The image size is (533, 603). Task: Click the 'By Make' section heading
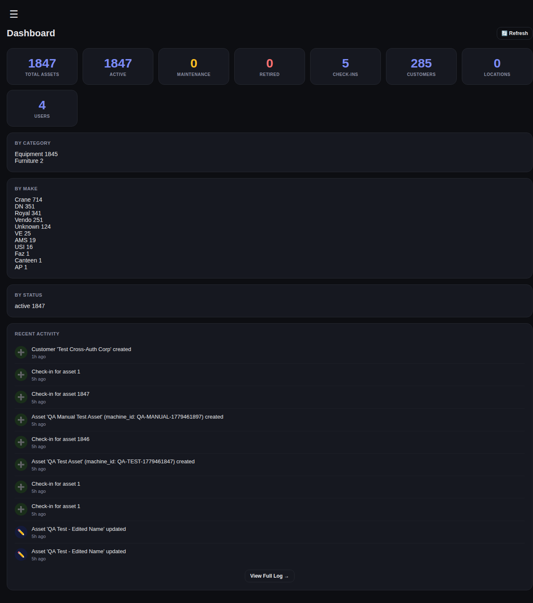point(26,189)
